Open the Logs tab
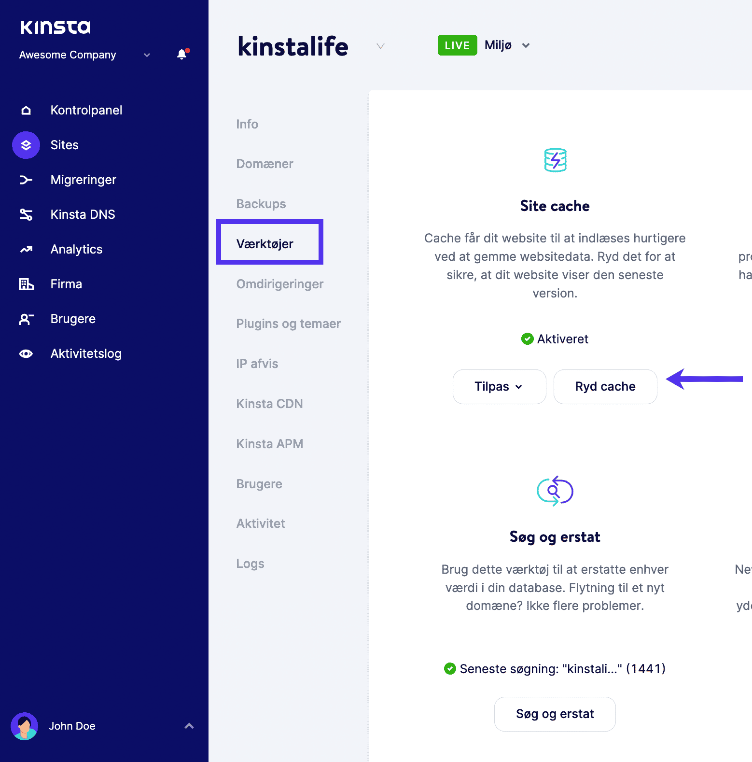 coord(251,564)
